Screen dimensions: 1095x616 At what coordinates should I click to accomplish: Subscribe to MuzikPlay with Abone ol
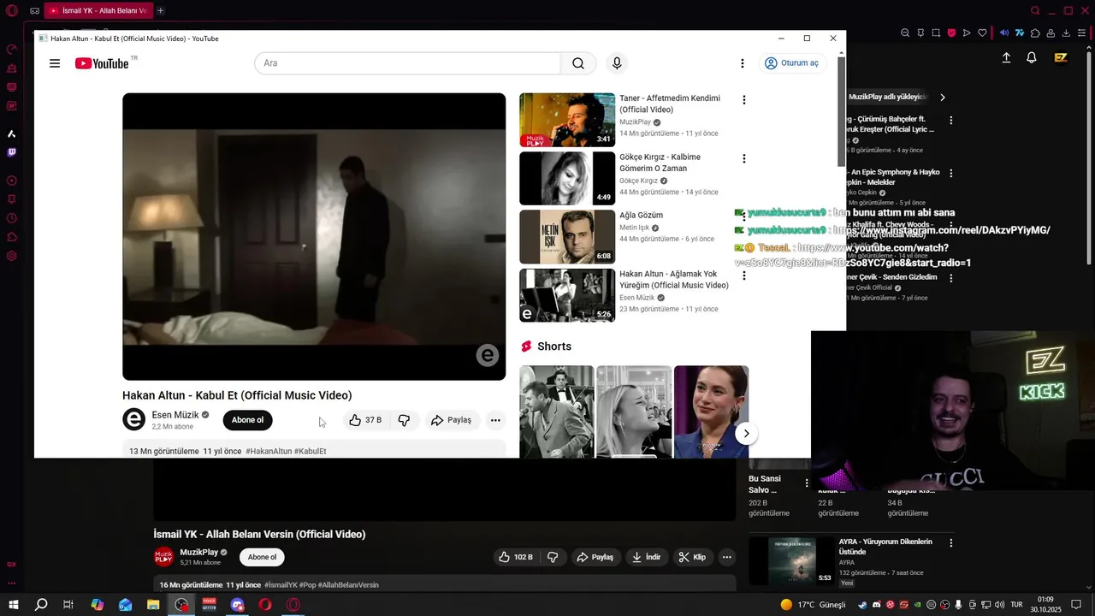tap(262, 557)
